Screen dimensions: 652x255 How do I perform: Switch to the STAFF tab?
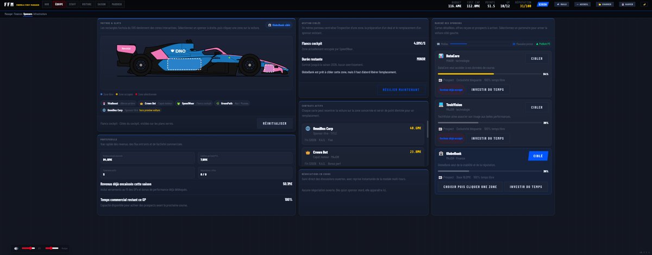pyautogui.click(x=72, y=4)
